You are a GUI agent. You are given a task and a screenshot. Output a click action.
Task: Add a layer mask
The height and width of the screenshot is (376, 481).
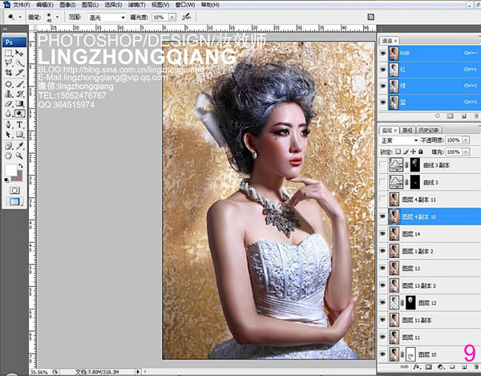[x=429, y=367]
